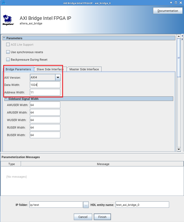Enable Use synchronous resets checkbox

(x=8, y=52)
